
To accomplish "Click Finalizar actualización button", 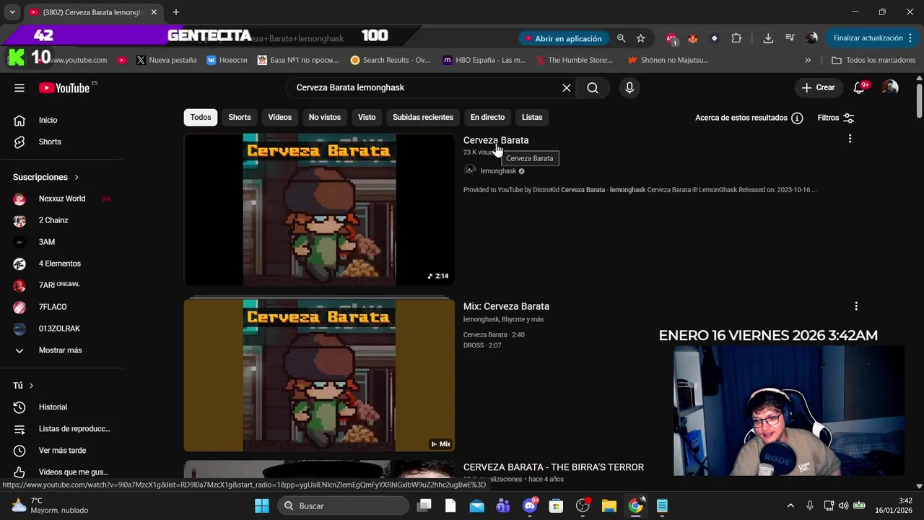I will [873, 38].
